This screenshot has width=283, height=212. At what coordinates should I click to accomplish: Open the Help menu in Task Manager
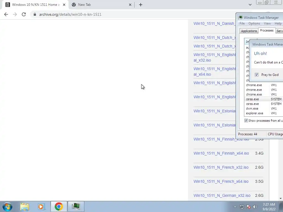[278, 23]
